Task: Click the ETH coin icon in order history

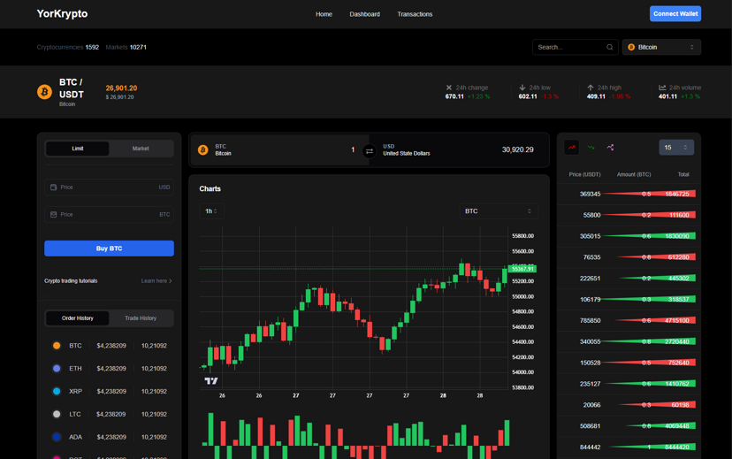Action: pyautogui.click(x=57, y=369)
